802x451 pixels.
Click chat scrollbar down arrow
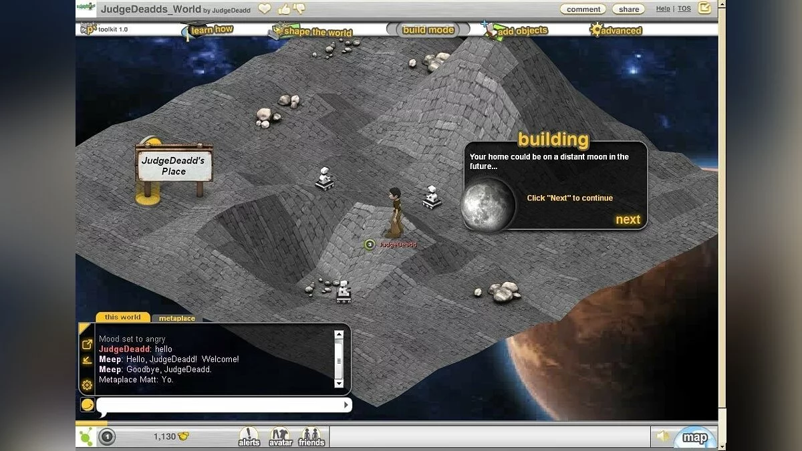click(339, 384)
